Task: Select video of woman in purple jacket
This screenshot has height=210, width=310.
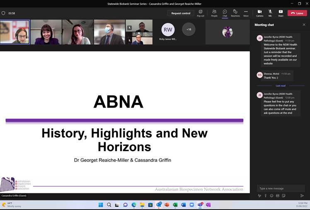Action: point(46,32)
